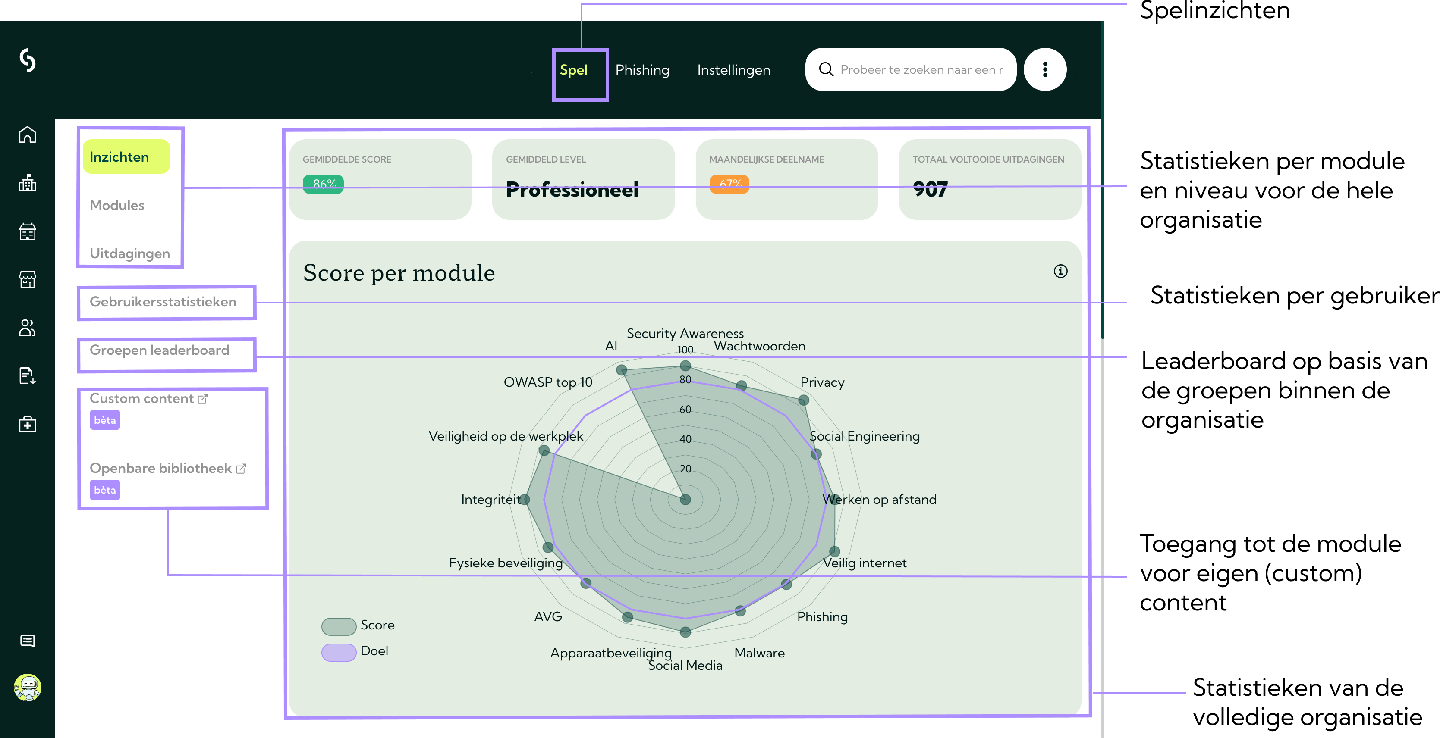Open Openbare bibliotheek link
1440x738 pixels.
tap(160, 468)
